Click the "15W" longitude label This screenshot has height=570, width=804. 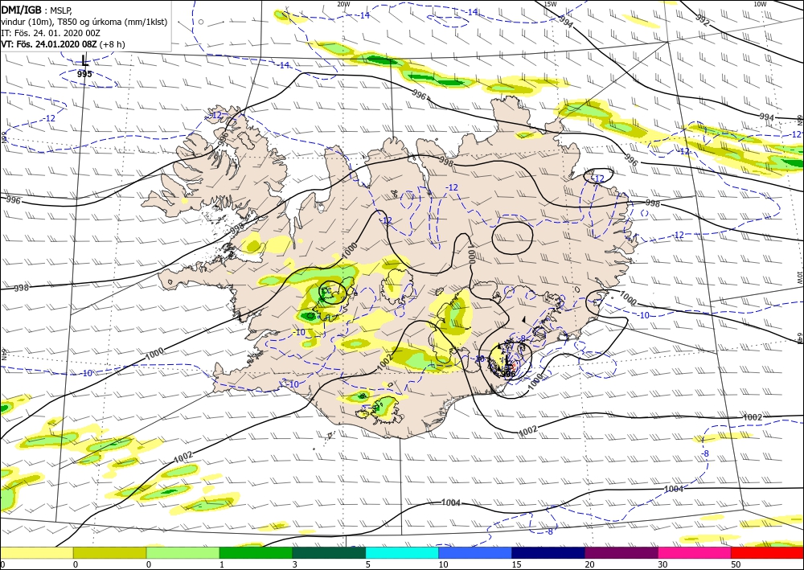click(550, 4)
